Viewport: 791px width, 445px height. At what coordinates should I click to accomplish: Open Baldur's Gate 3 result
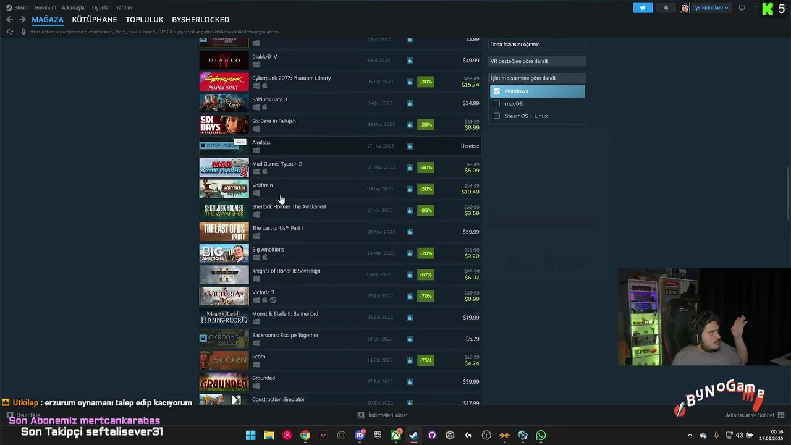(339, 103)
